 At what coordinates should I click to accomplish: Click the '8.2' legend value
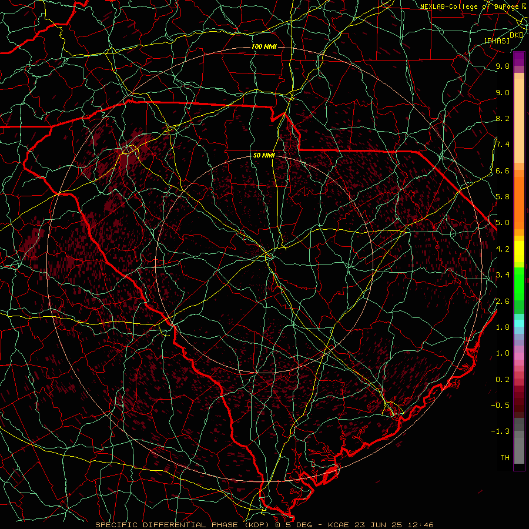(503, 118)
